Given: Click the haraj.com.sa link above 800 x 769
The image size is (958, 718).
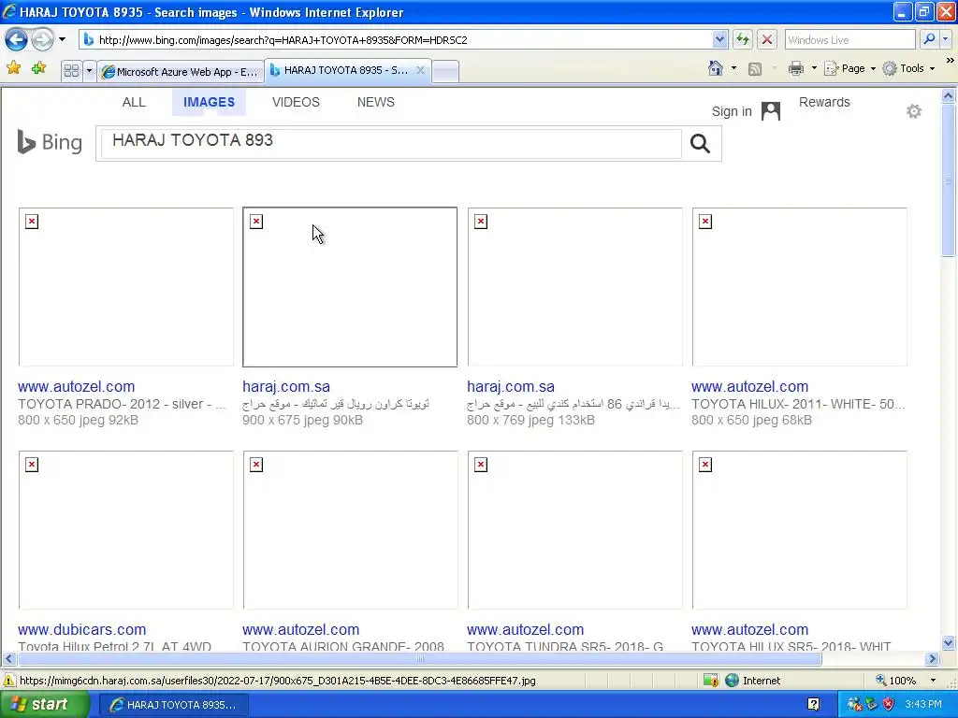Looking at the screenshot, I should (511, 386).
